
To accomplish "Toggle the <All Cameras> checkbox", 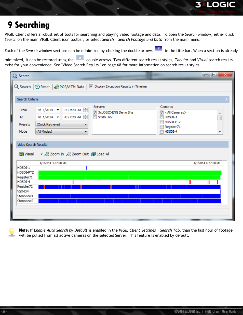I will 161,112.
